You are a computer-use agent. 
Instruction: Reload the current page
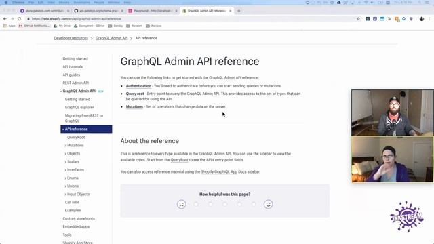click(x=20, y=19)
